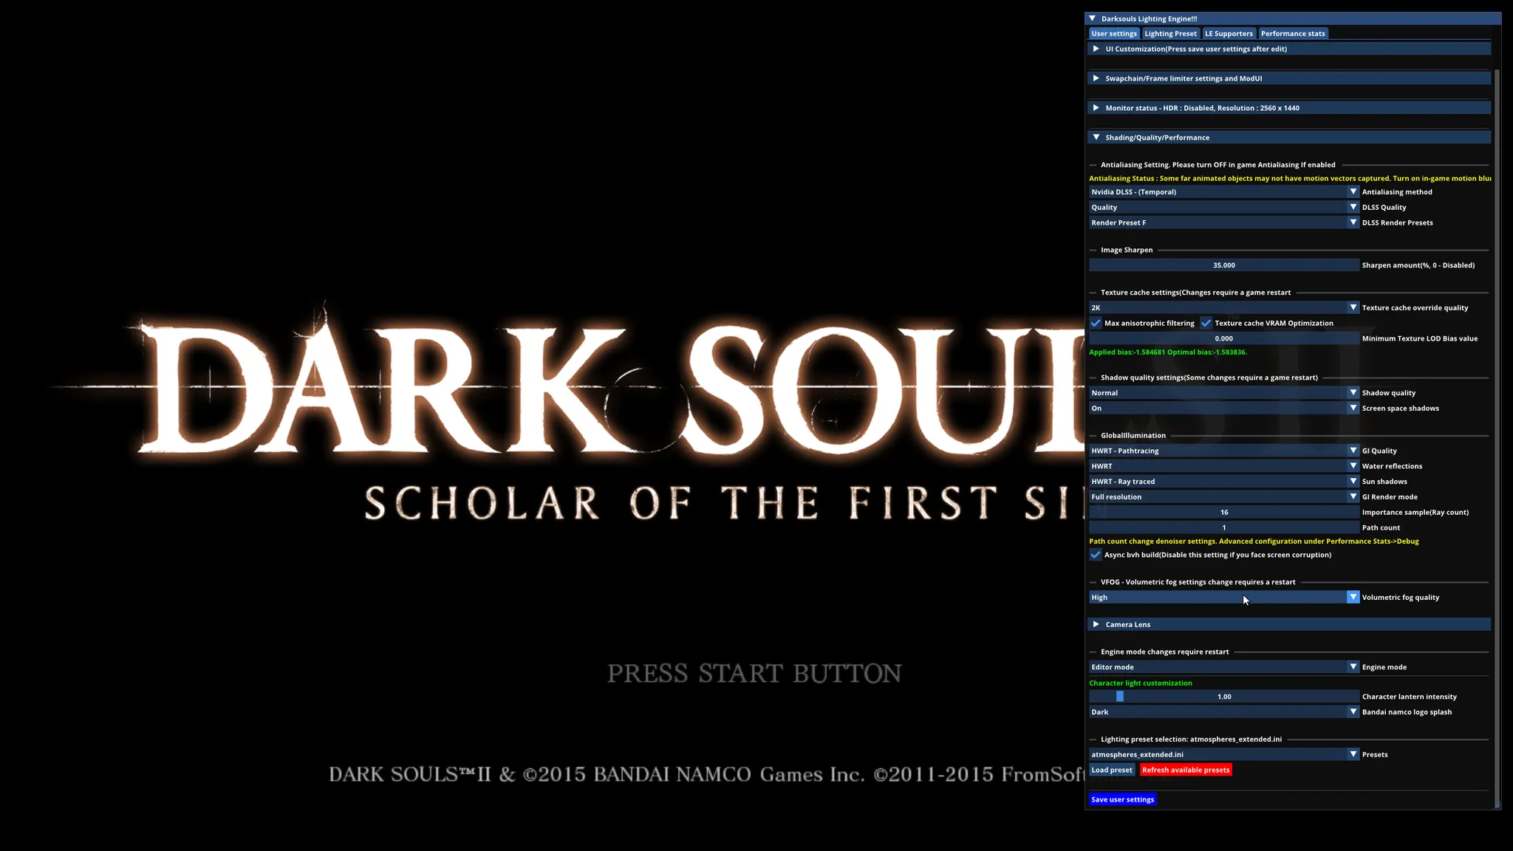Adjust the Character lantern intensity slider
This screenshot has width=1513, height=851.
1224,697
